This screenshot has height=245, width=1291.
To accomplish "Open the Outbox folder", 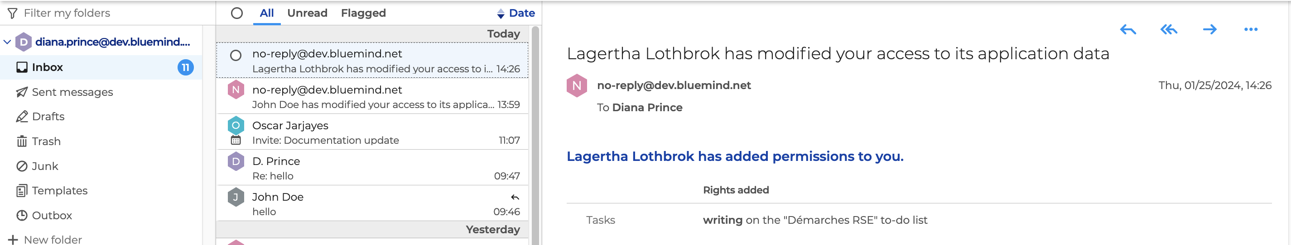I will point(52,216).
